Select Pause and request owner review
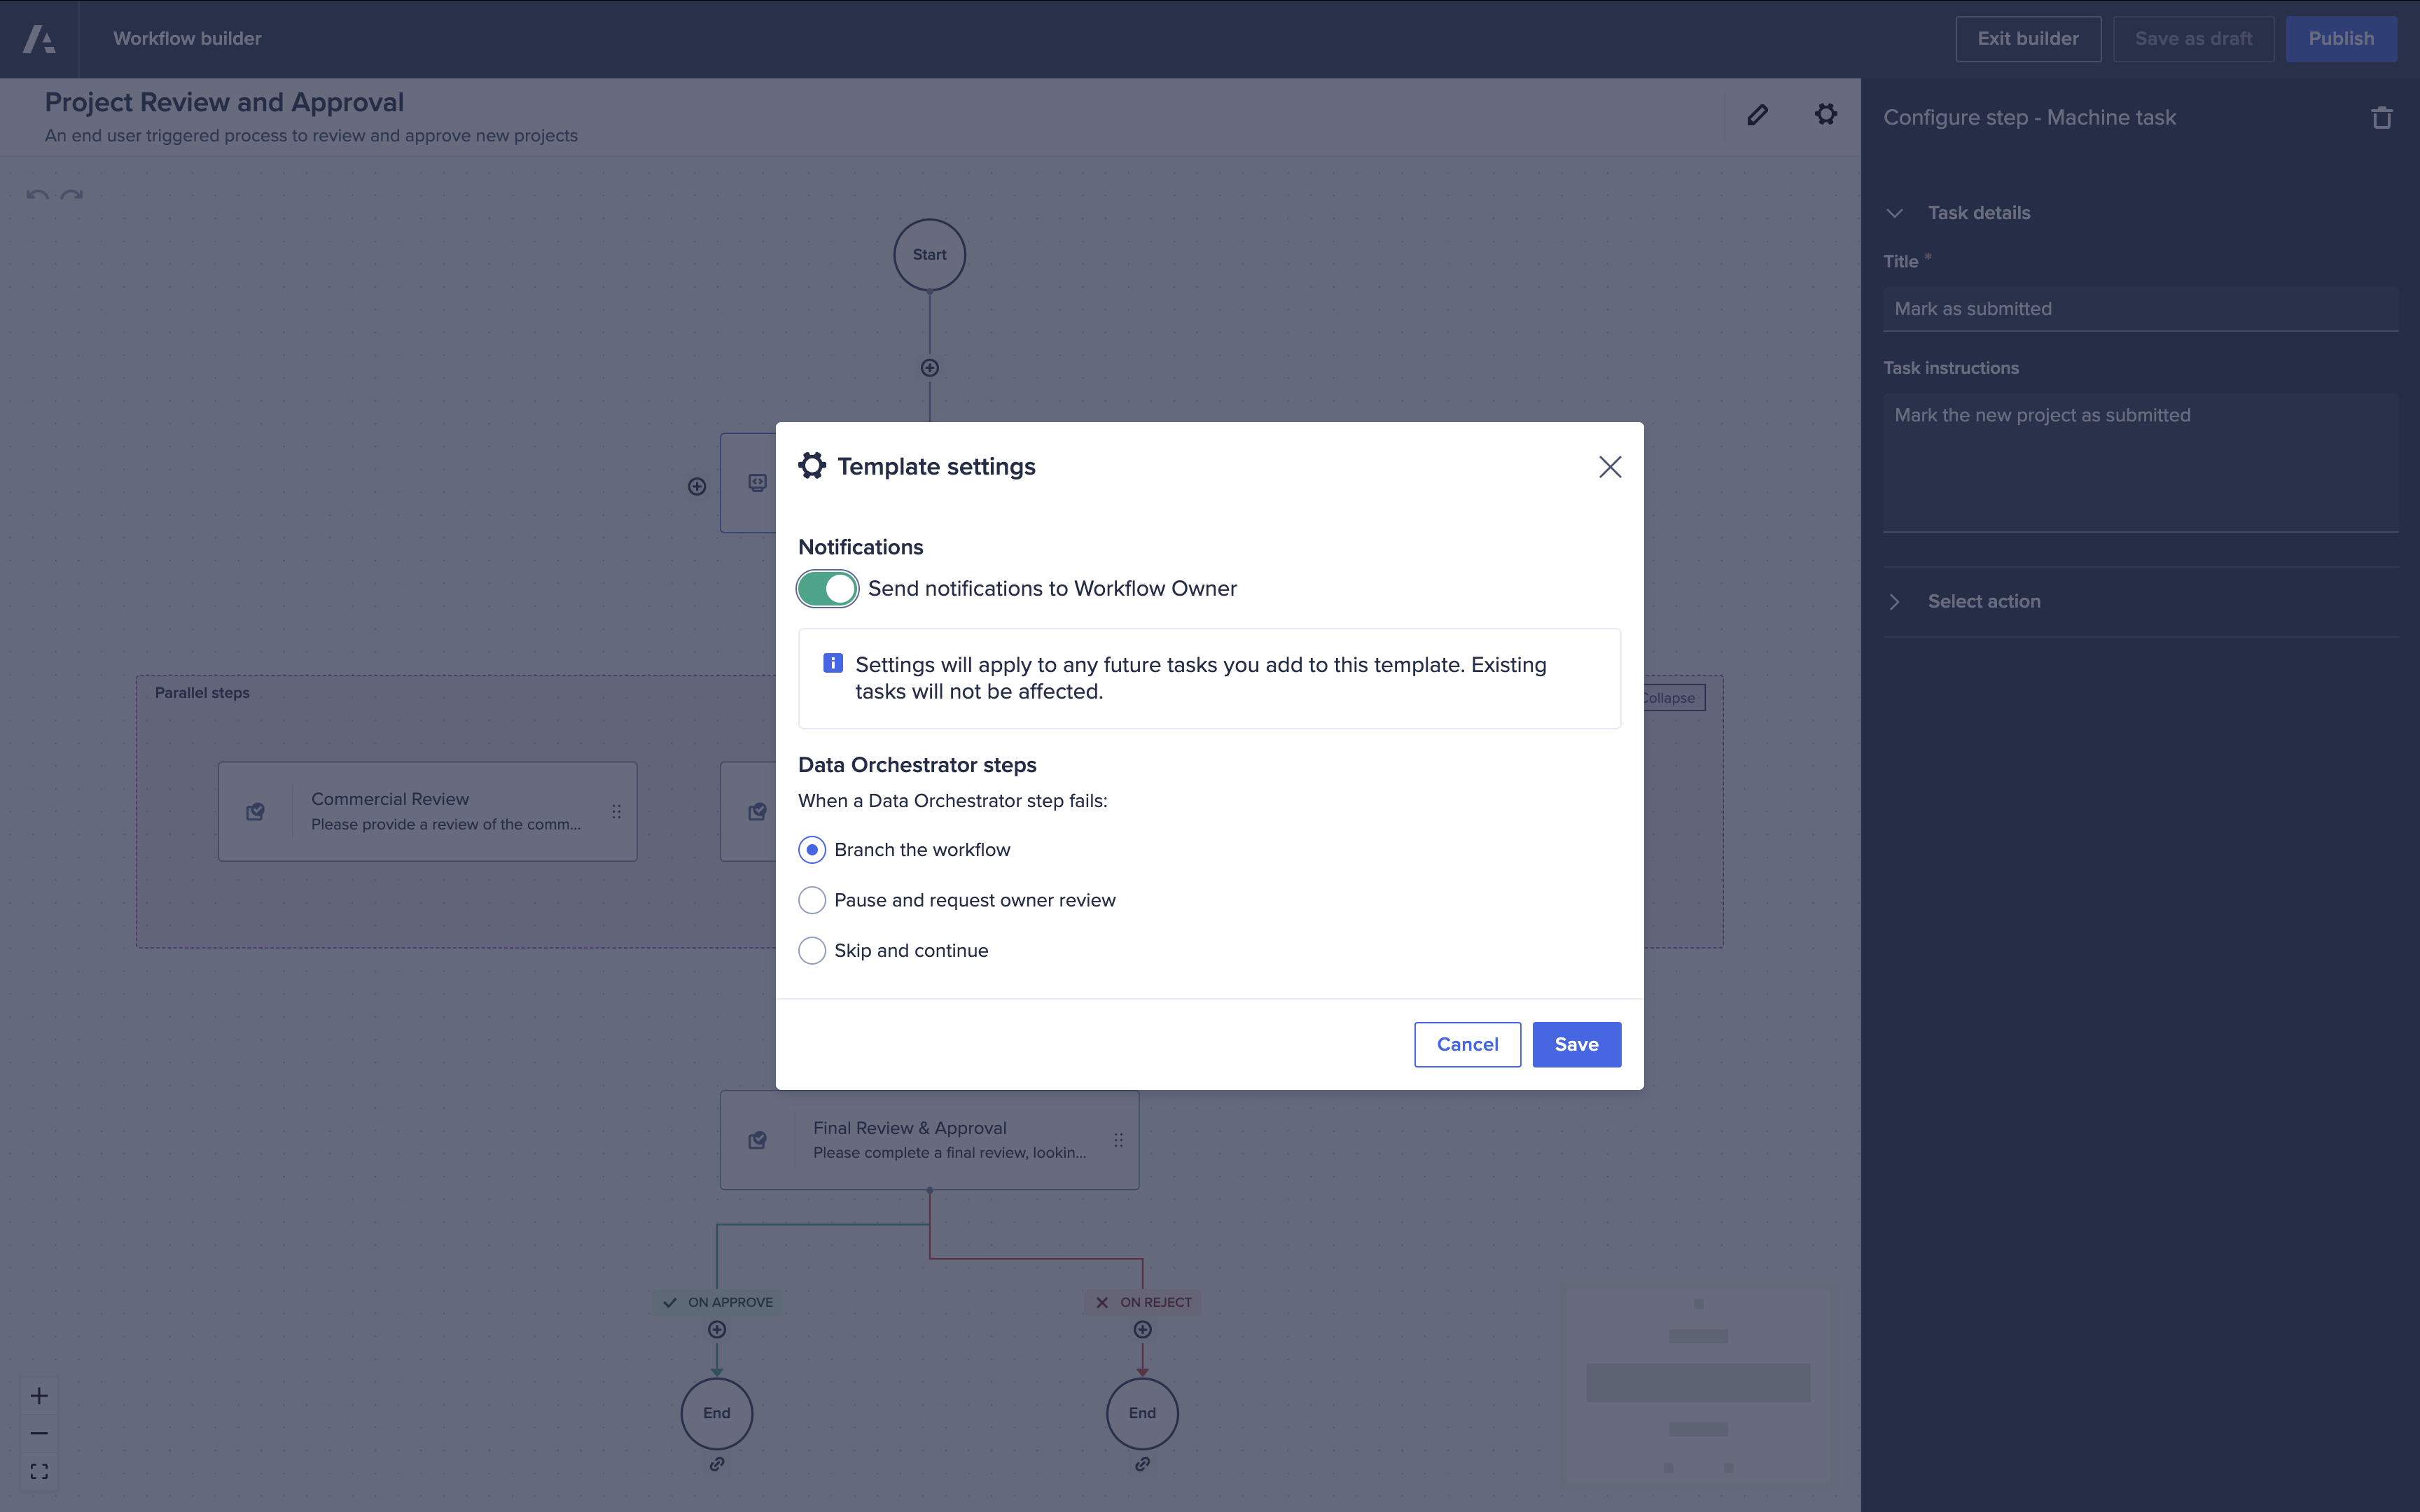2420x1512 pixels. point(811,900)
